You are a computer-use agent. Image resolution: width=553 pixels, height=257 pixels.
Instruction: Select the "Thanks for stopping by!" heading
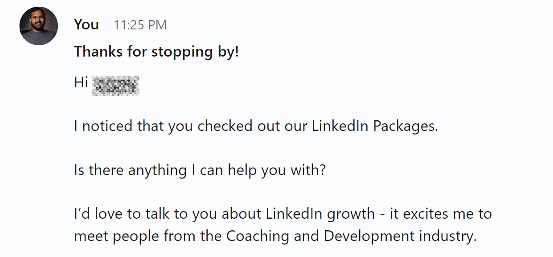156,52
